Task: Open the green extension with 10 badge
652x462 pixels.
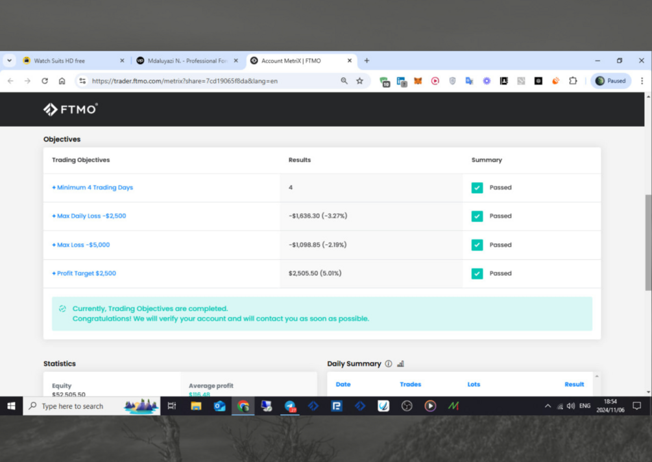Action: [385, 82]
